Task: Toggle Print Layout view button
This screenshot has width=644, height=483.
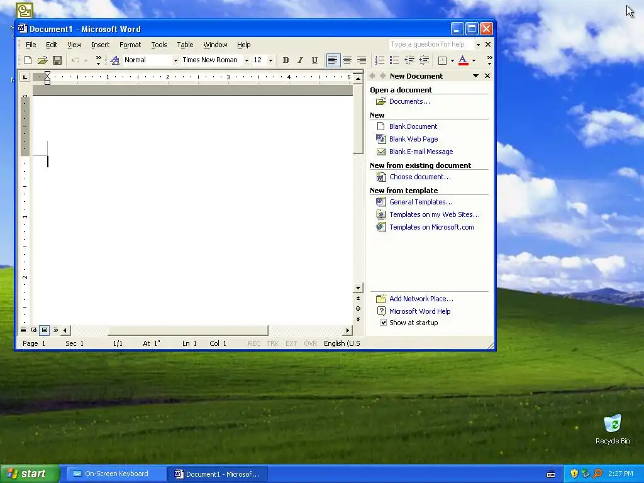Action: [x=45, y=330]
